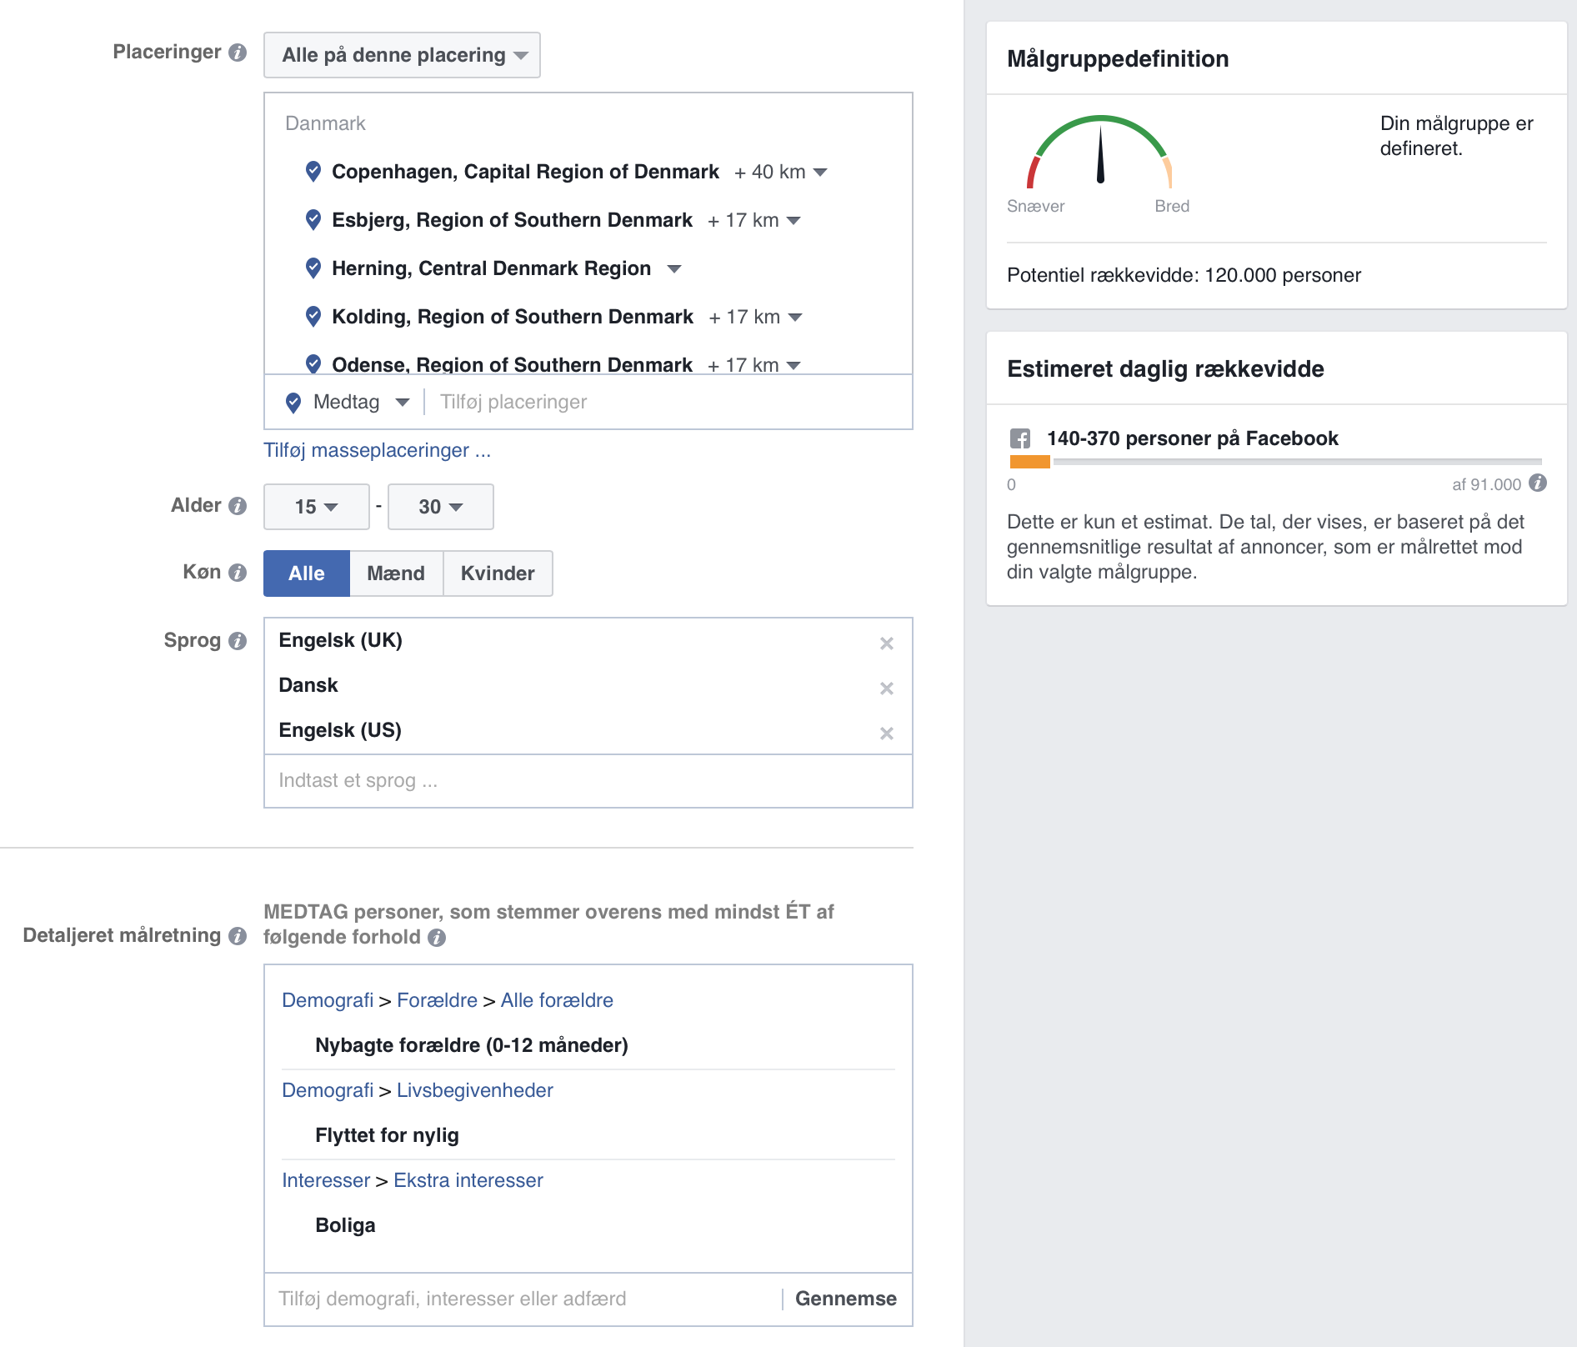Select Mænd gender option

pos(396,573)
